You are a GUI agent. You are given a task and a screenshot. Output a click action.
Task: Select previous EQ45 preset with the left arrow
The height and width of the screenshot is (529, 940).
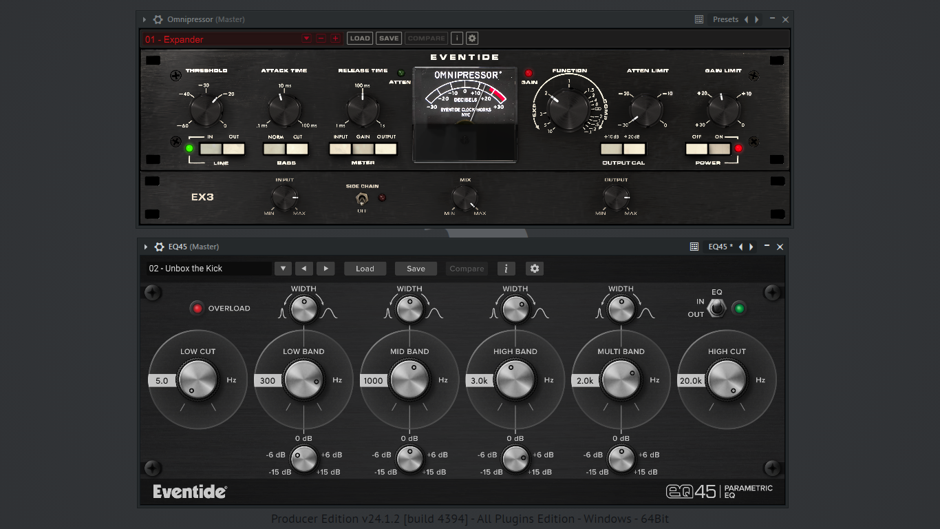click(304, 269)
